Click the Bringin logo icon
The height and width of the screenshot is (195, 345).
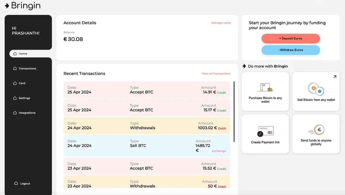[x=7, y=6]
